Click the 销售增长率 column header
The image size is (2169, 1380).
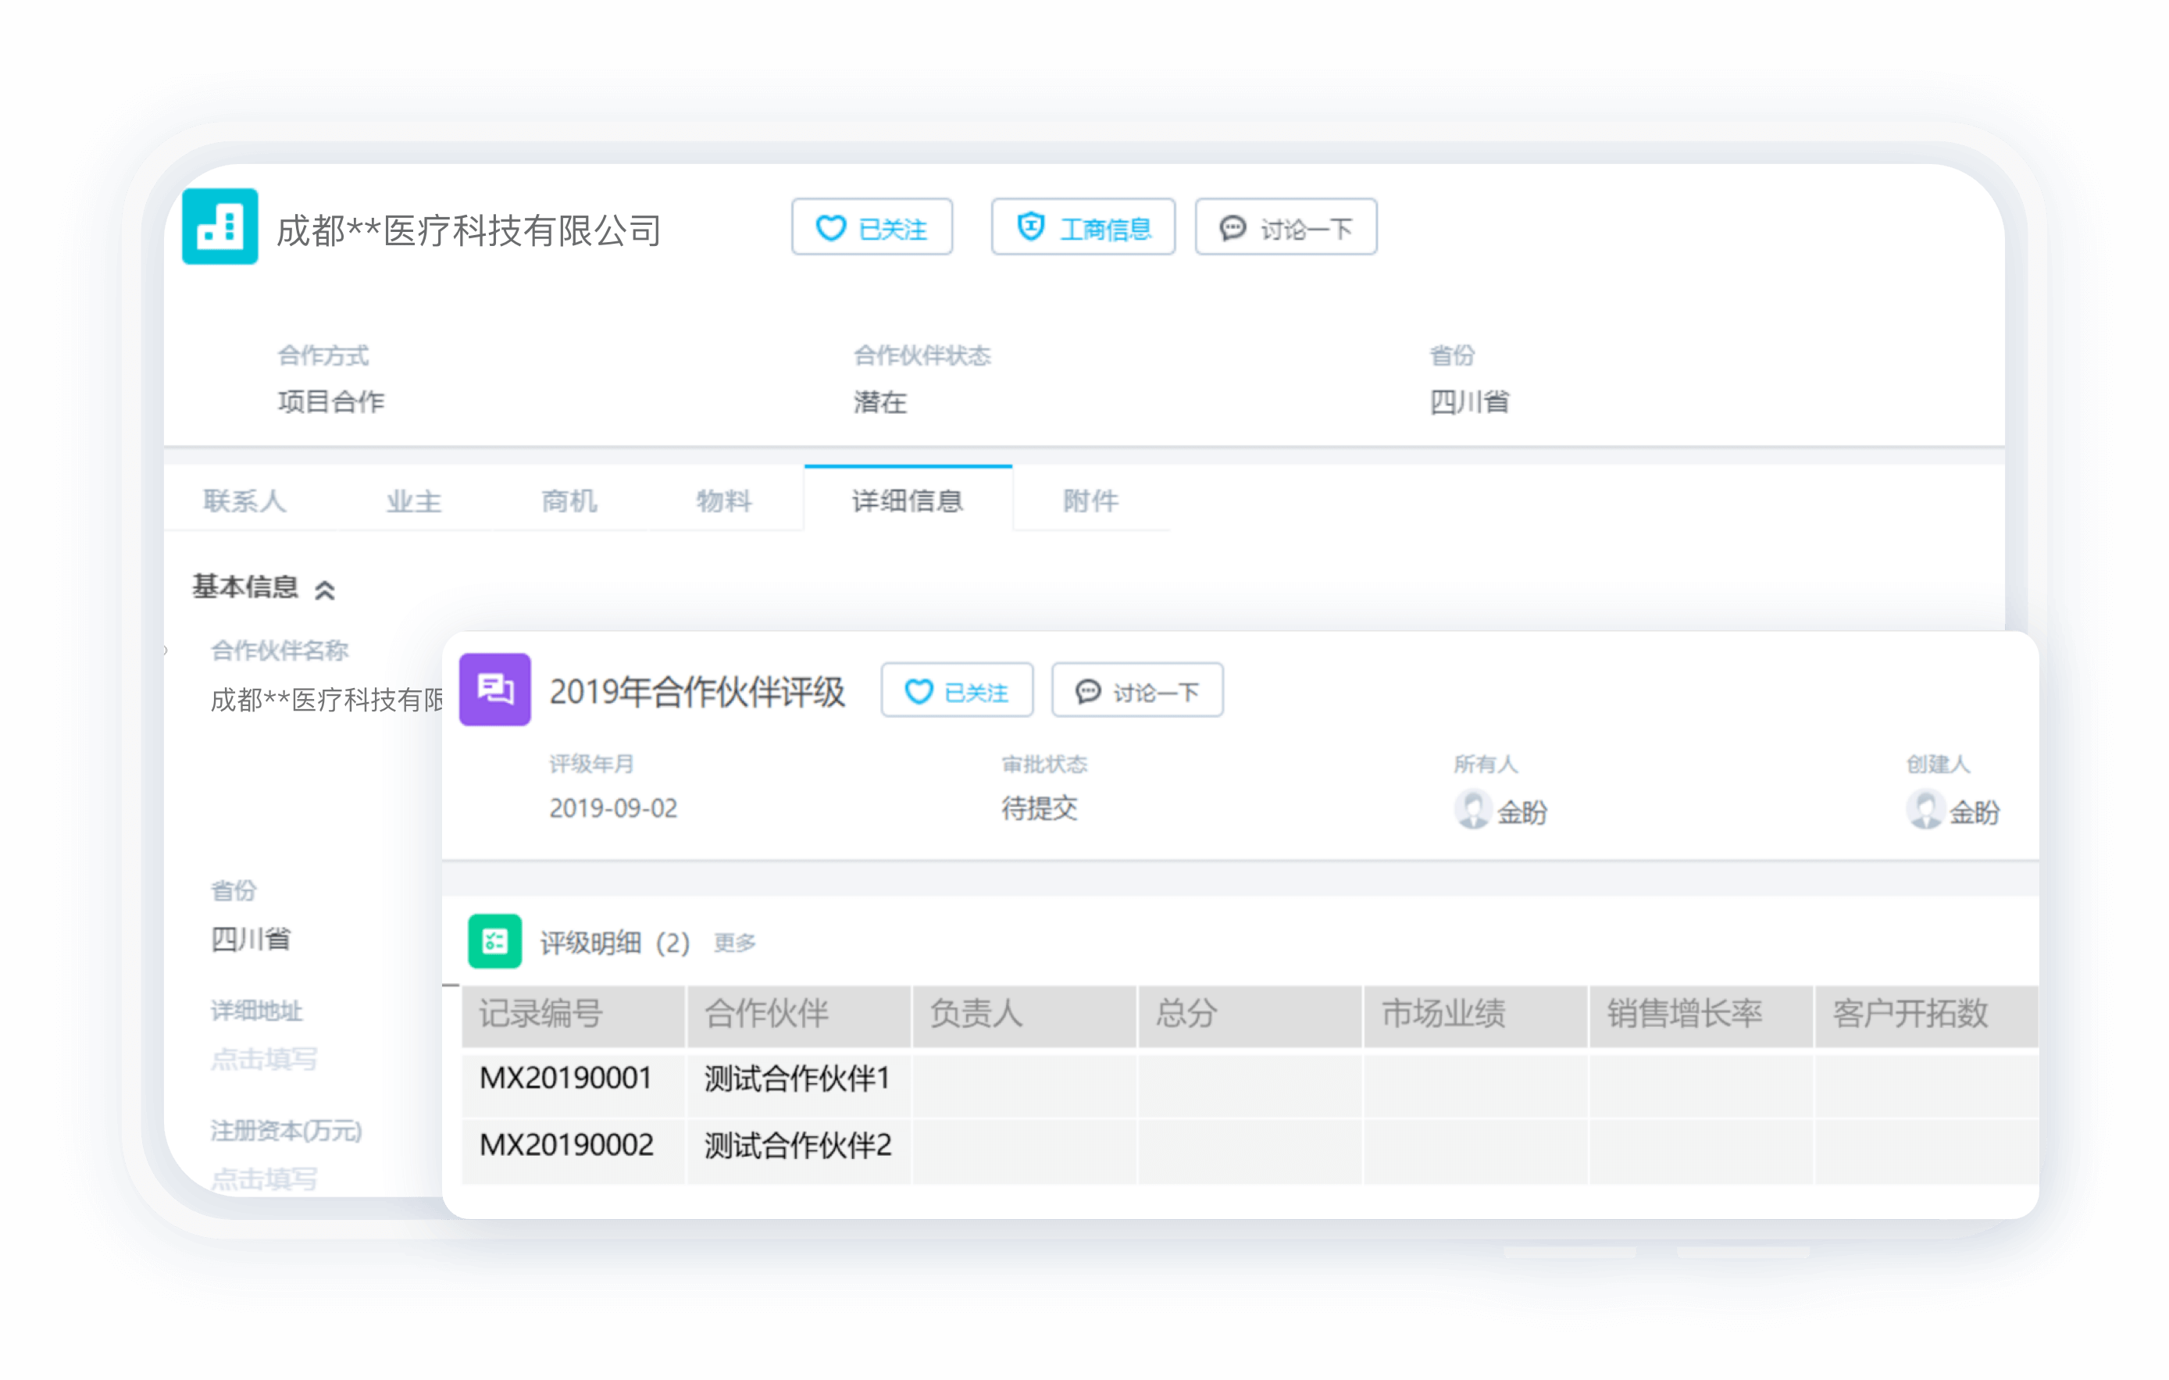click(1701, 1015)
